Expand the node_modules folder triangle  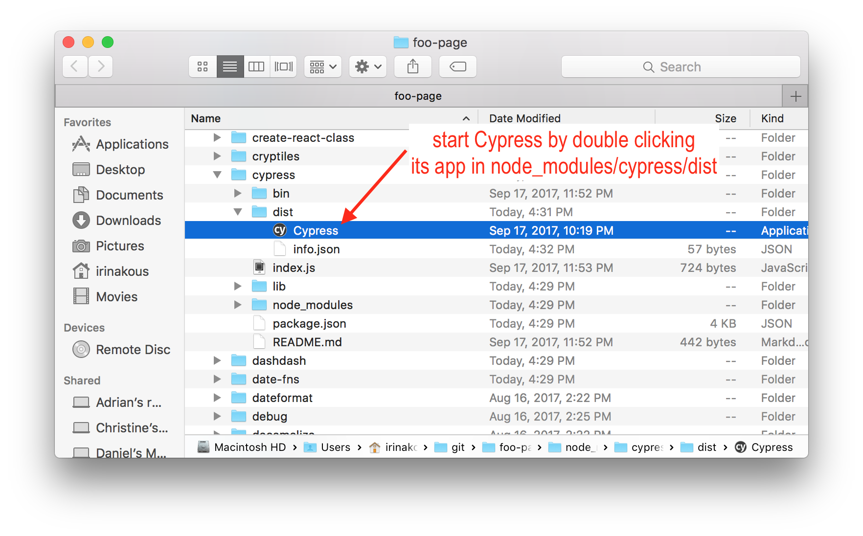click(x=238, y=305)
